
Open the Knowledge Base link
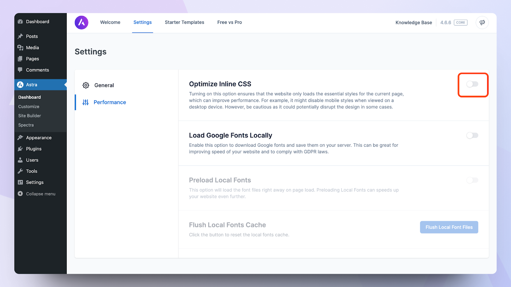[x=414, y=23]
